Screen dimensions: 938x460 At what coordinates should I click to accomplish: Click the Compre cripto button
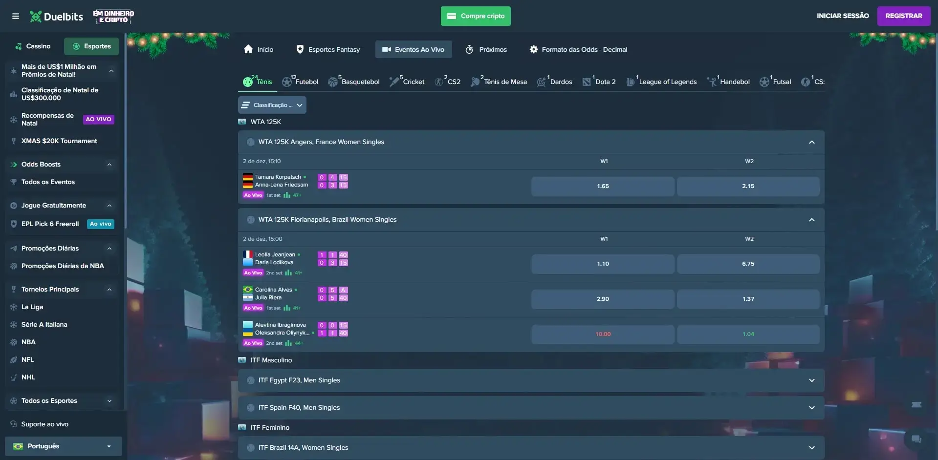[476, 16]
